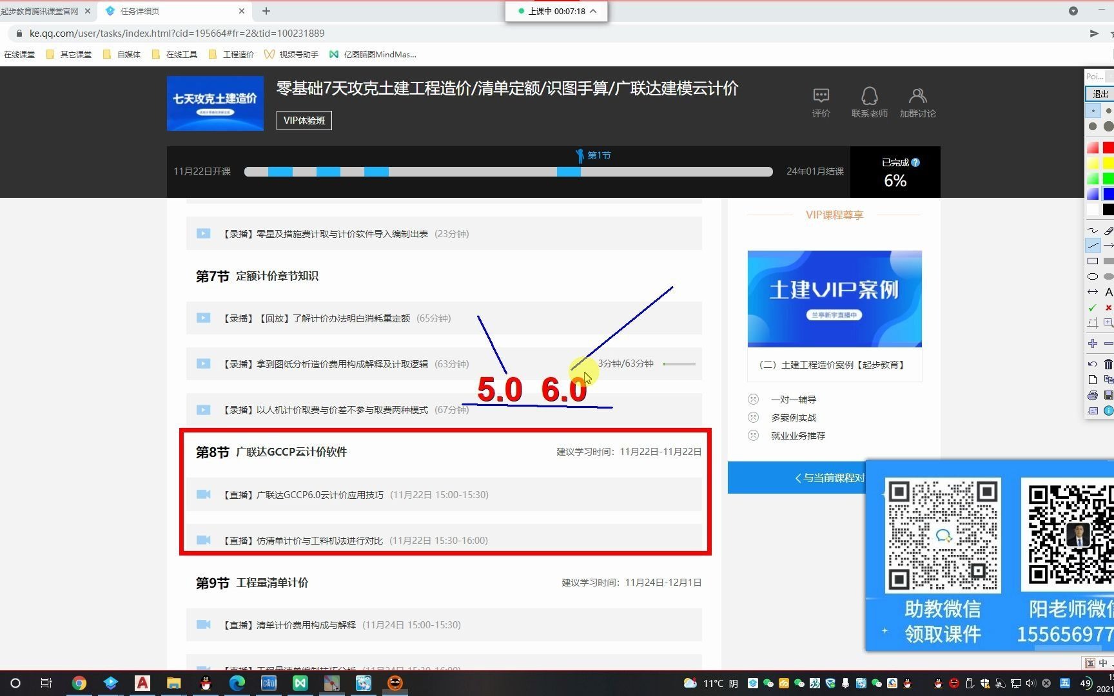
Task: Expand the 上课中 recording timer dropdown
Action: 593,11
